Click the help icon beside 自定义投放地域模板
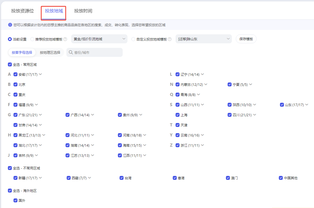Screen dimensions: 314x208 (x=170, y=39)
